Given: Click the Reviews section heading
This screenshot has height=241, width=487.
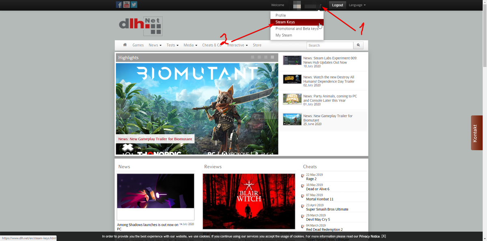Looking at the screenshot, I should coord(213,167).
